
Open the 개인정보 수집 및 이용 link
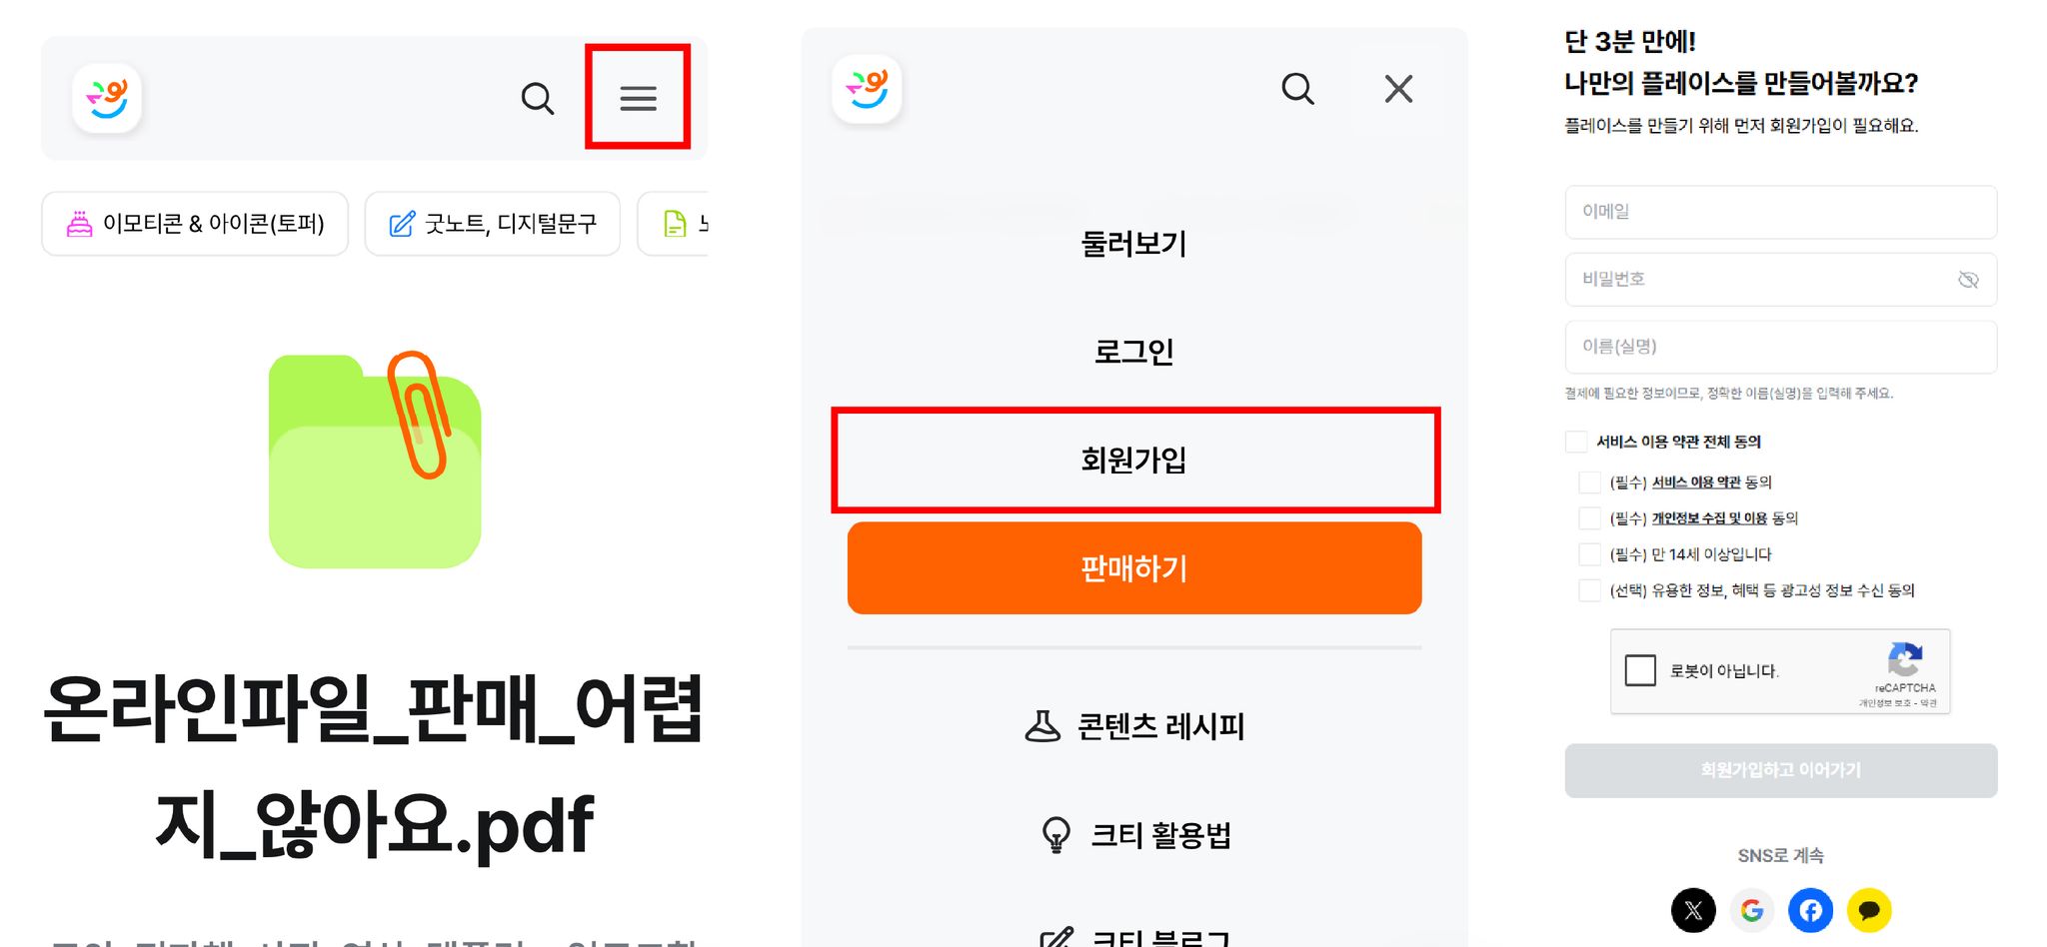[x=1709, y=518]
